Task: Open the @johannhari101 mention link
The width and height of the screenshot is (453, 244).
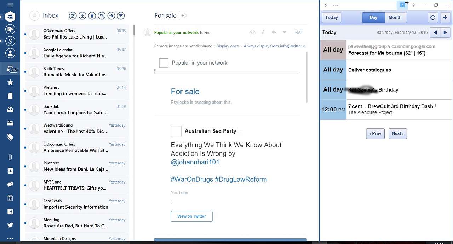Action: 195,162
